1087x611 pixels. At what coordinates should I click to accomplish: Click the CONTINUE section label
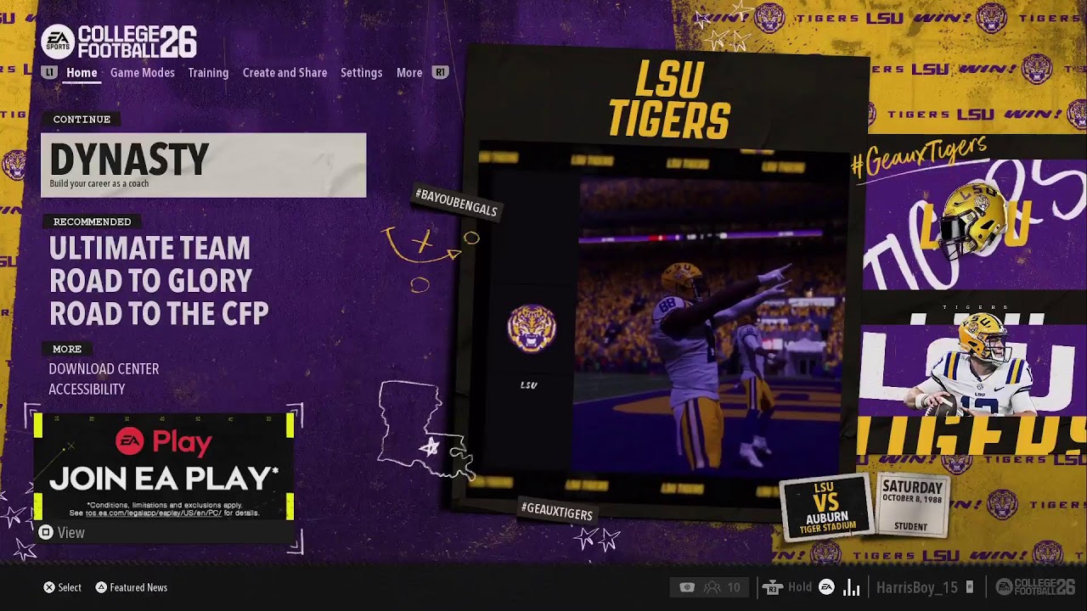click(x=82, y=120)
